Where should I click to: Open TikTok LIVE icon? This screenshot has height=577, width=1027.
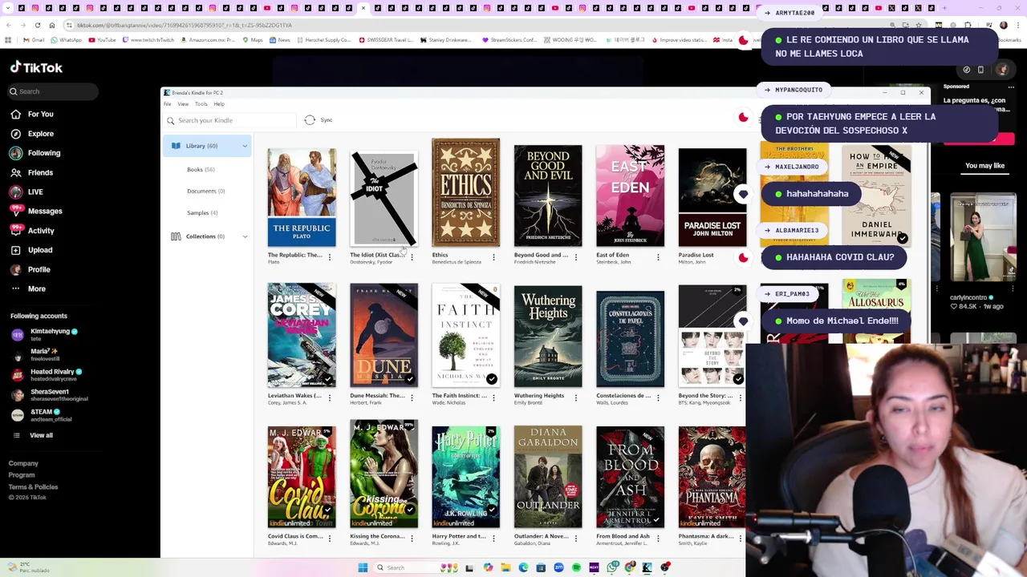pos(15,192)
